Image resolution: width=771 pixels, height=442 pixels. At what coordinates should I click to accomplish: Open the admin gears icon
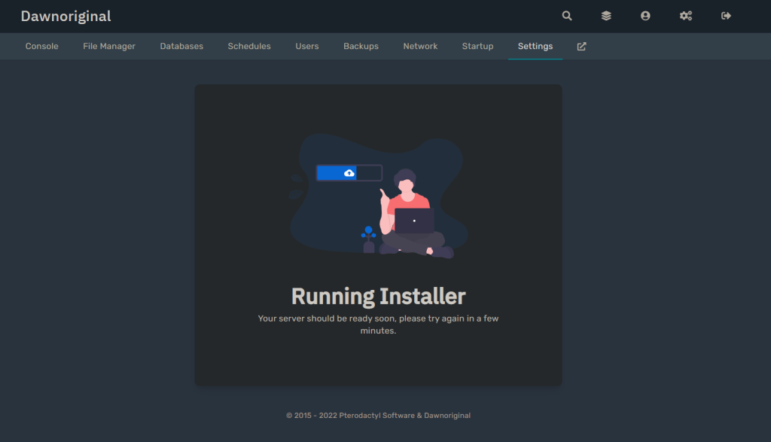tap(686, 16)
